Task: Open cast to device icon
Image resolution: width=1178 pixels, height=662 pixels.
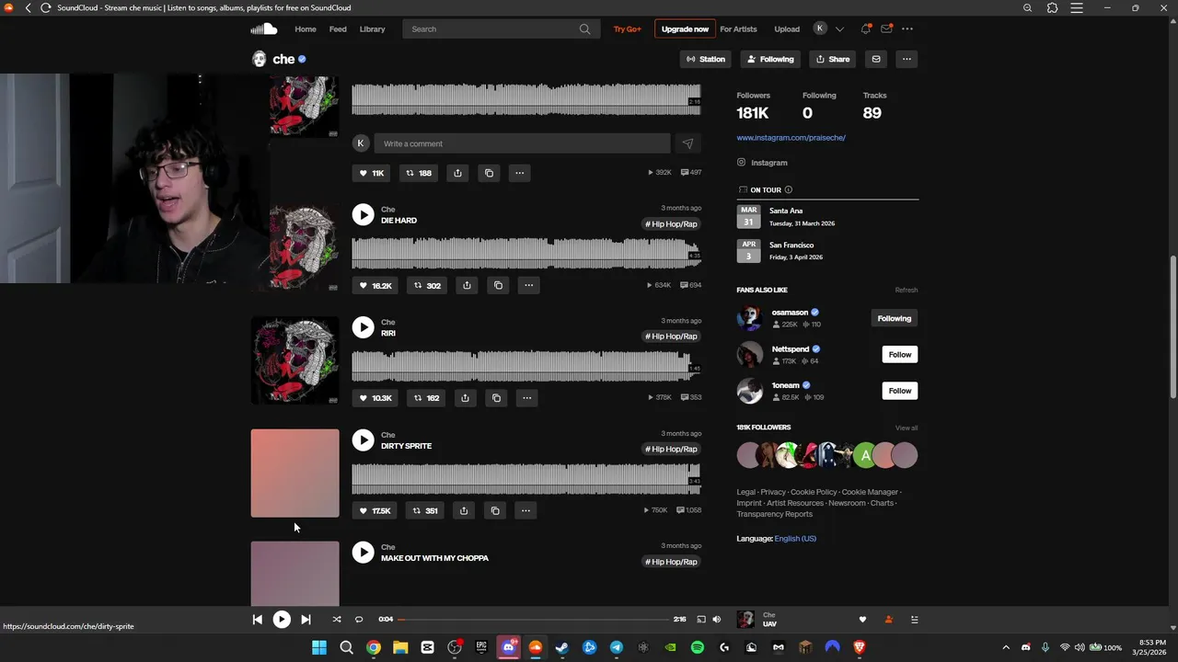Action: click(x=700, y=620)
